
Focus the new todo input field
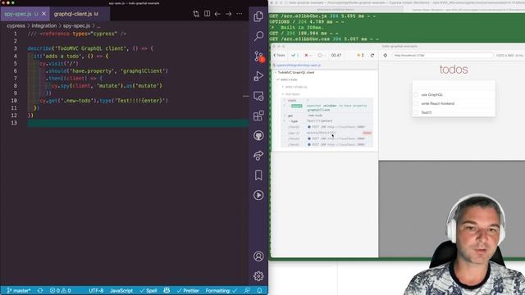click(454, 85)
